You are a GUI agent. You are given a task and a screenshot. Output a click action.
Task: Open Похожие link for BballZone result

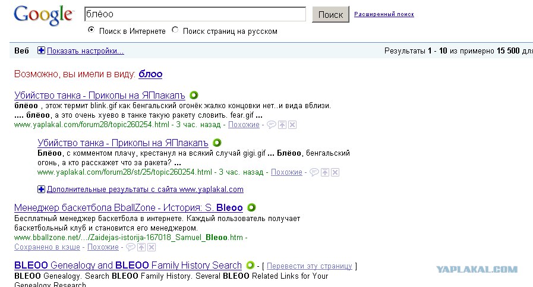tap(103, 247)
